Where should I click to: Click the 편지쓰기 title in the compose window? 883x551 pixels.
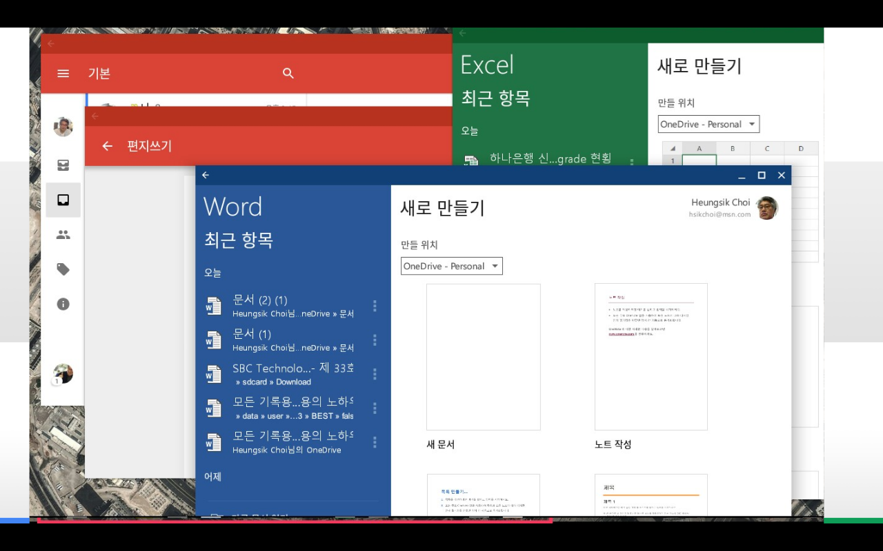(149, 145)
